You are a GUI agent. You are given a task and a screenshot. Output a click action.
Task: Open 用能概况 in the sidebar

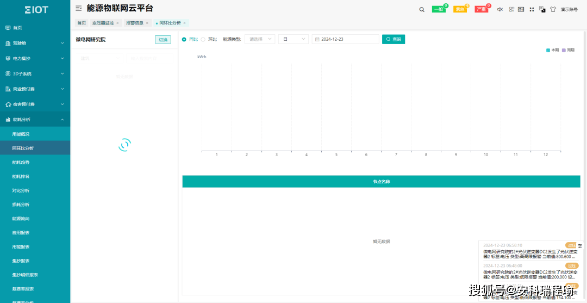coord(35,134)
